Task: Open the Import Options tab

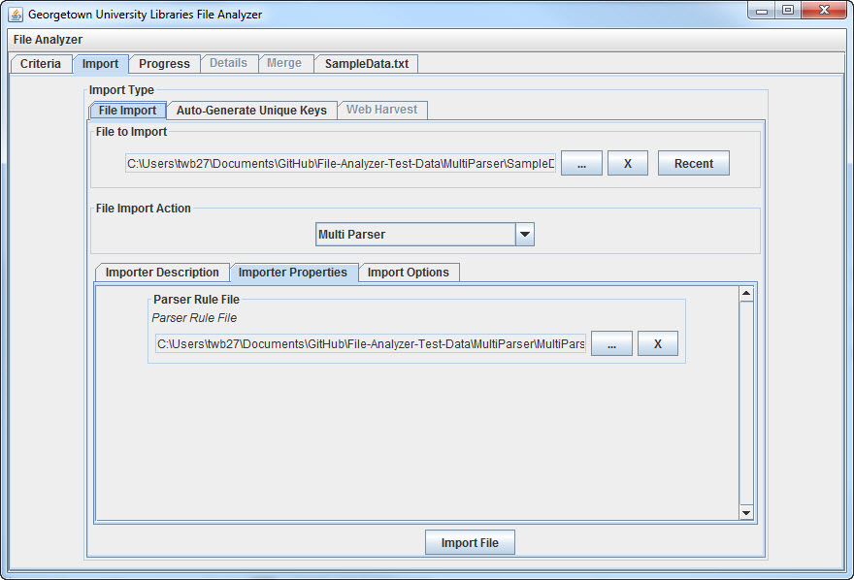Action: 408,273
